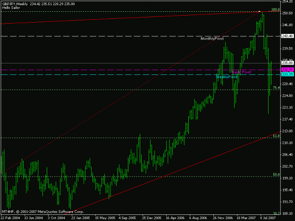Click the 100.0 Fibonacci level label
Image resolution: width=295 pixels, height=221 pixels.
(x=276, y=9)
